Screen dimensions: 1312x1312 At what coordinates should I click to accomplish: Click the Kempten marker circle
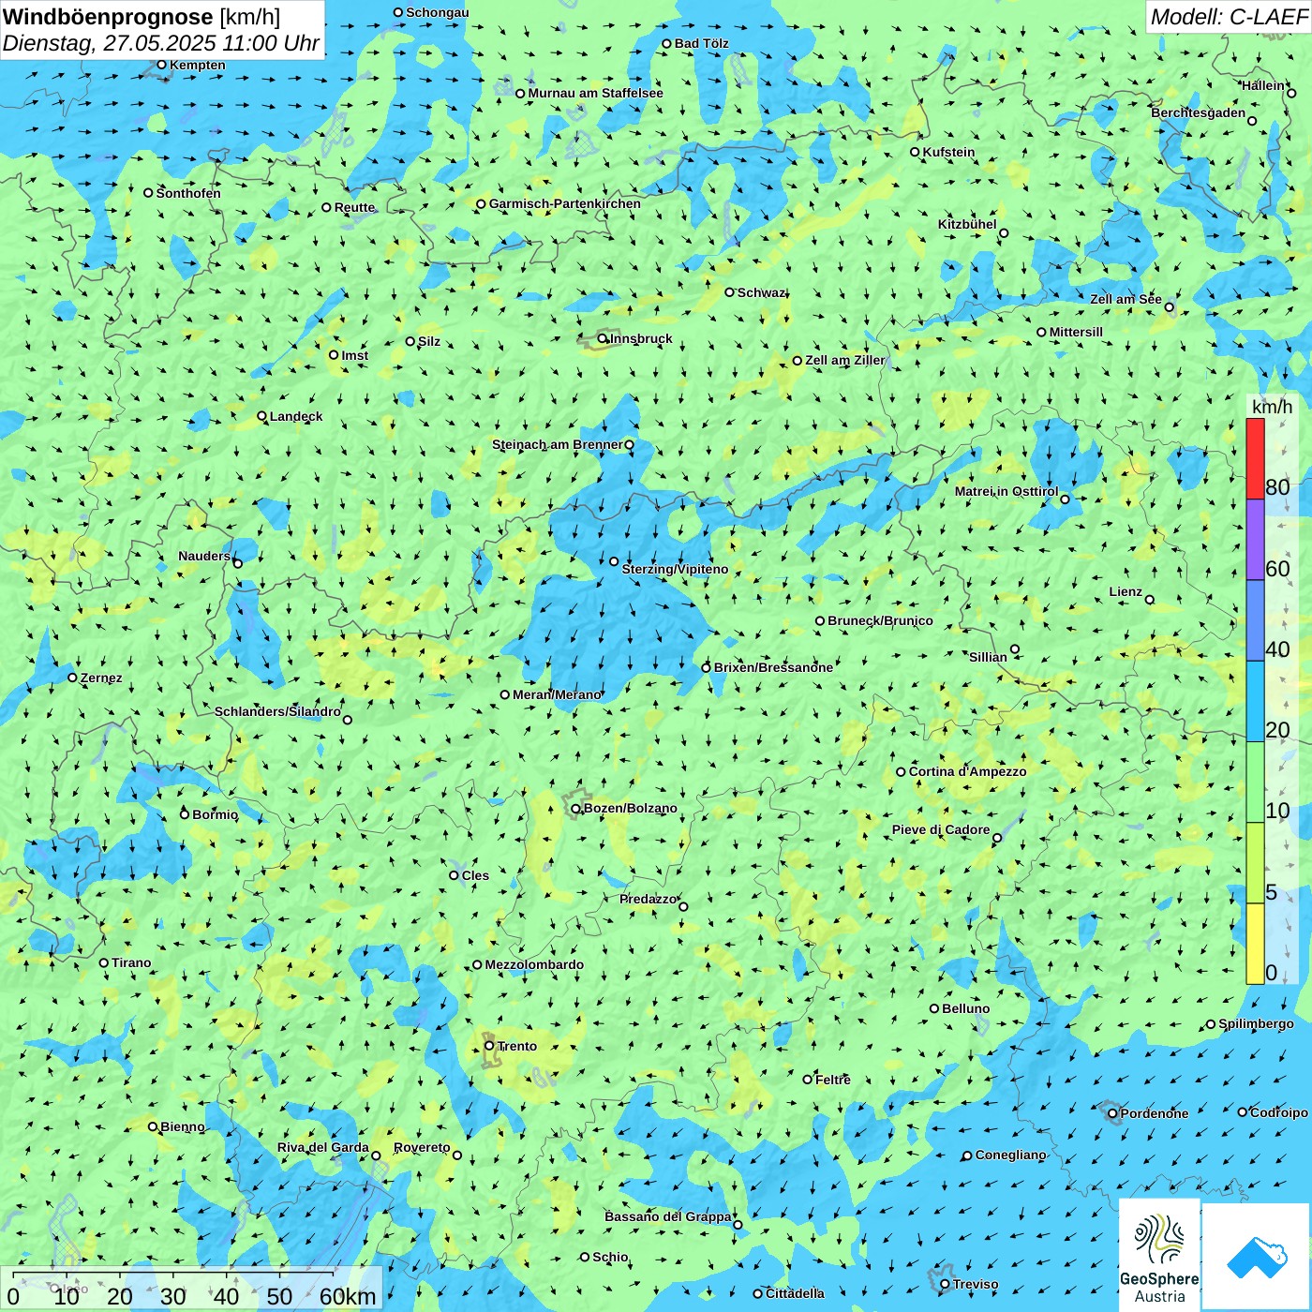click(161, 65)
